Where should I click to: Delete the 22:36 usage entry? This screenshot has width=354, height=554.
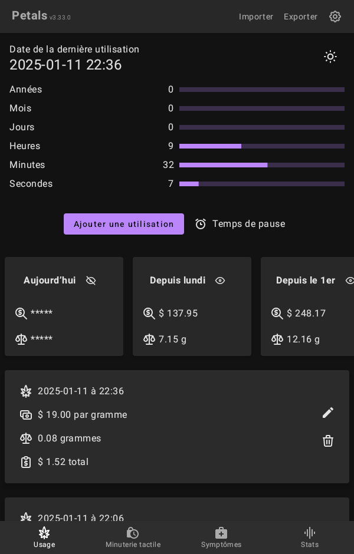click(328, 441)
